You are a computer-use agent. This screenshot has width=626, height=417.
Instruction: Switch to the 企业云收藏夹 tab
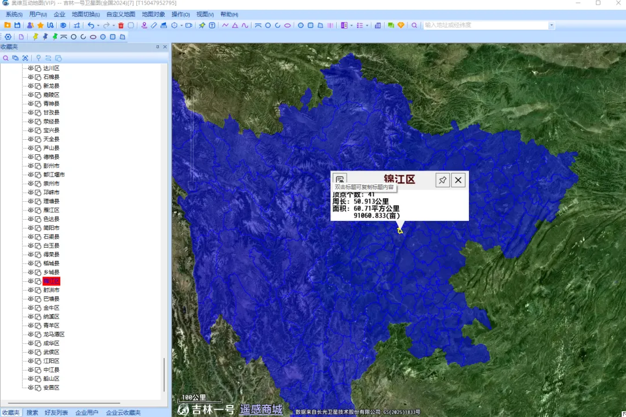tap(123, 412)
